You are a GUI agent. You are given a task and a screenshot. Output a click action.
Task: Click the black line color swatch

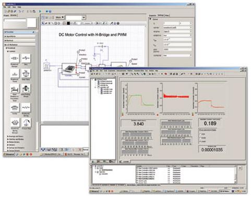68,23
